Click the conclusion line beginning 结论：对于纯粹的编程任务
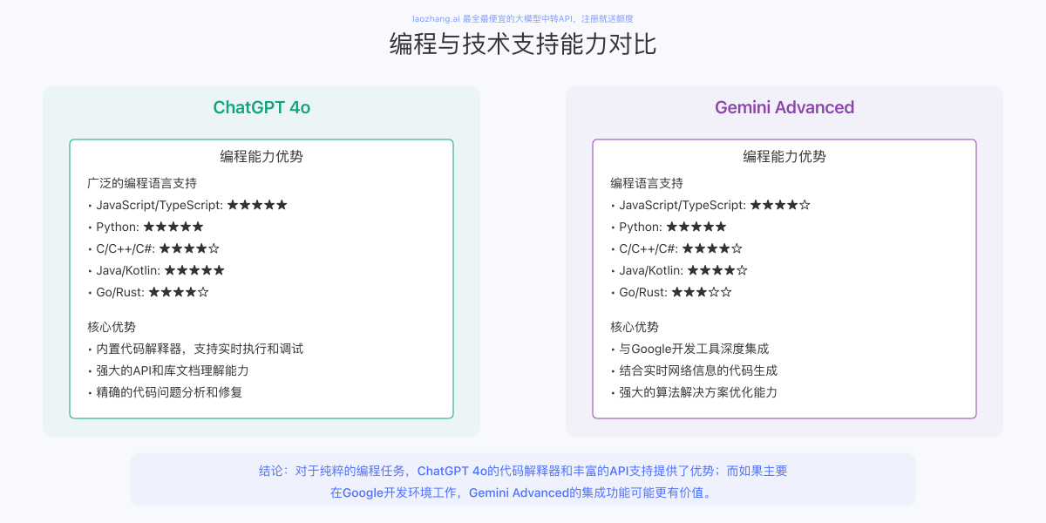Screen dimensions: 1046x523 (523, 471)
